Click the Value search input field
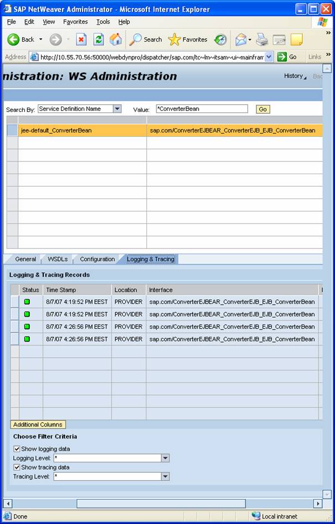The height and width of the screenshot is (524, 335). click(201, 109)
